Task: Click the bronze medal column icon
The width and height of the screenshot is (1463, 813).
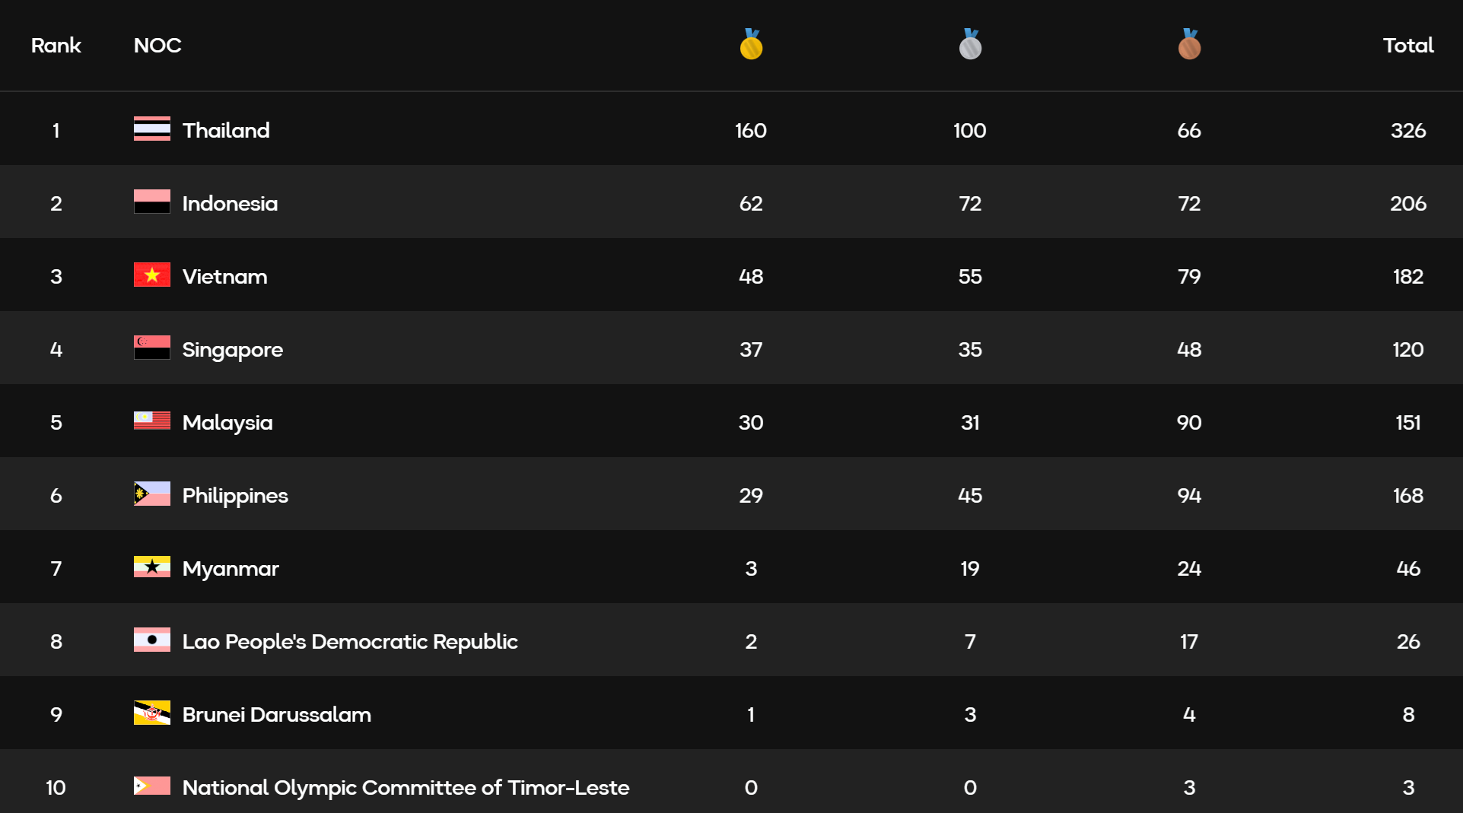Action: click(x=1189, y=45)
